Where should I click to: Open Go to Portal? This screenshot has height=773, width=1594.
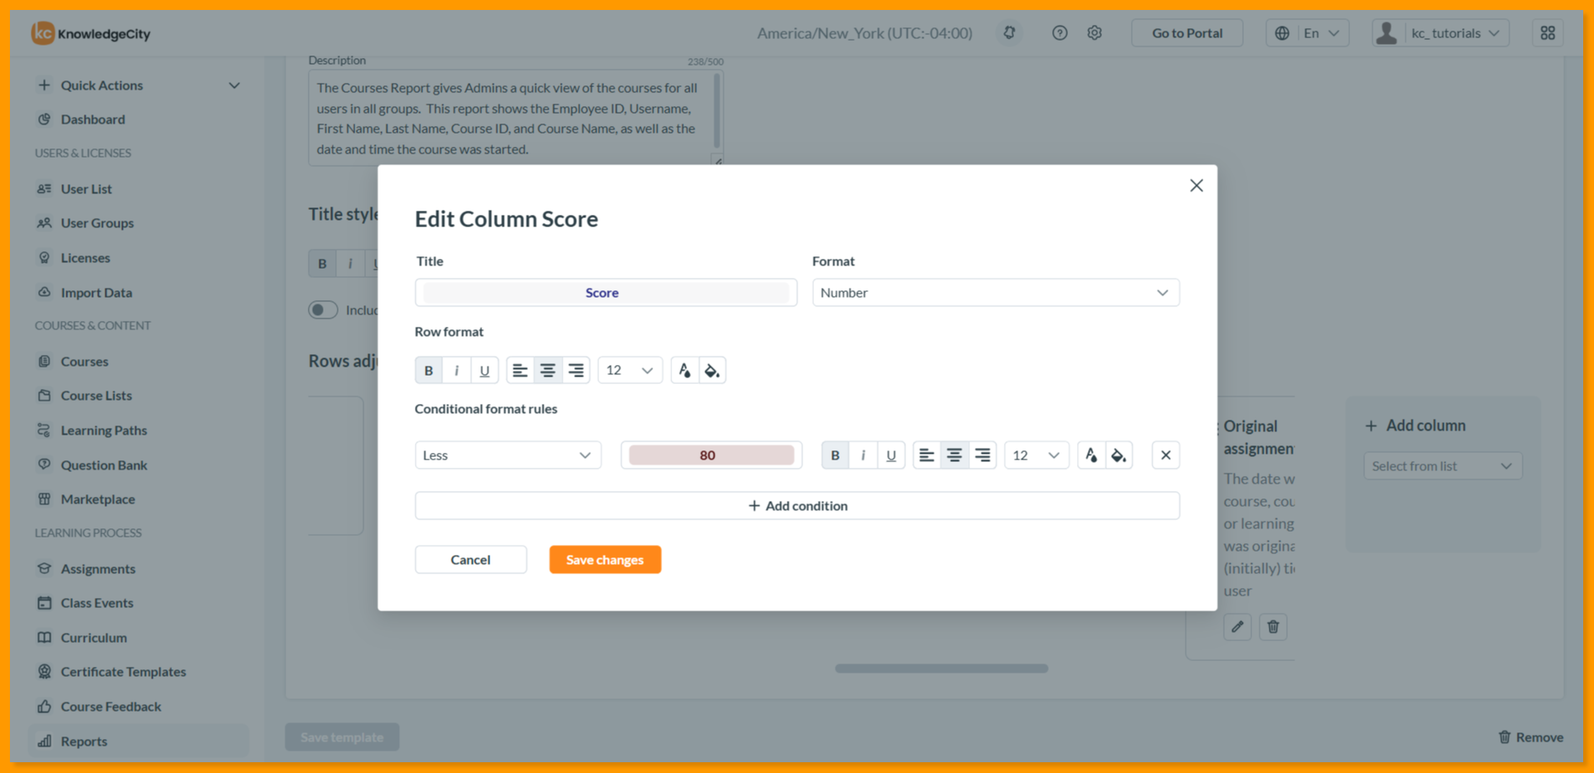(x=1187, y=33)
